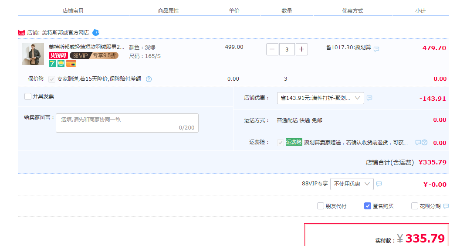Click the ¥335.79 store total amount
The image size is (460, 246).
pos(433,162)
